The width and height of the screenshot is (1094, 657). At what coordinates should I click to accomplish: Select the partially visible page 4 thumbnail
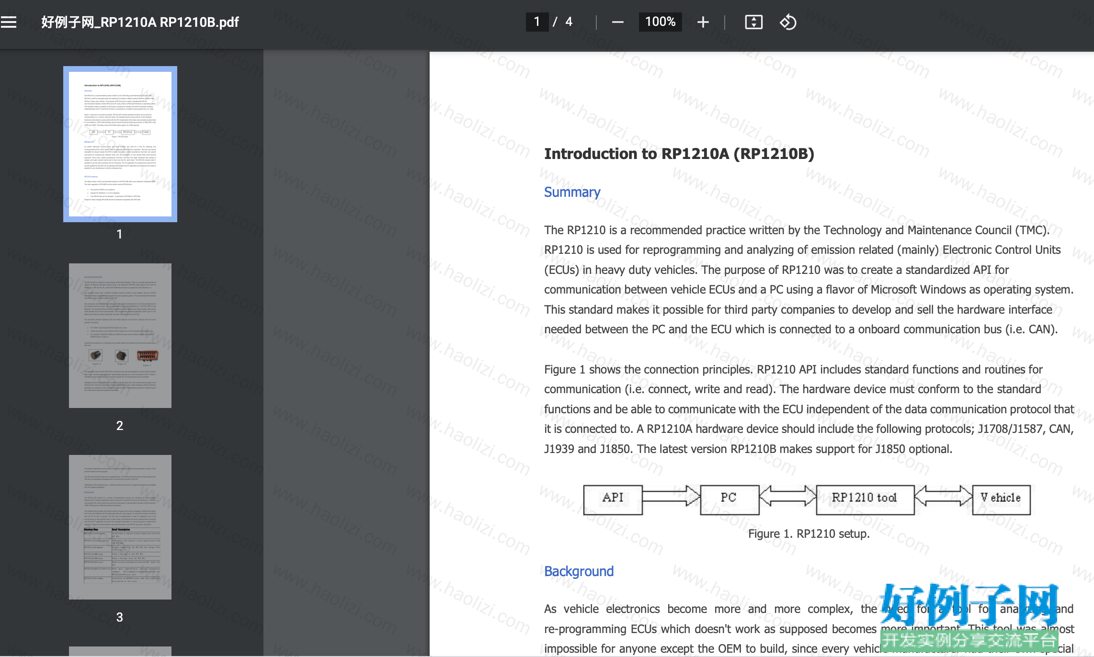[120, 652]
